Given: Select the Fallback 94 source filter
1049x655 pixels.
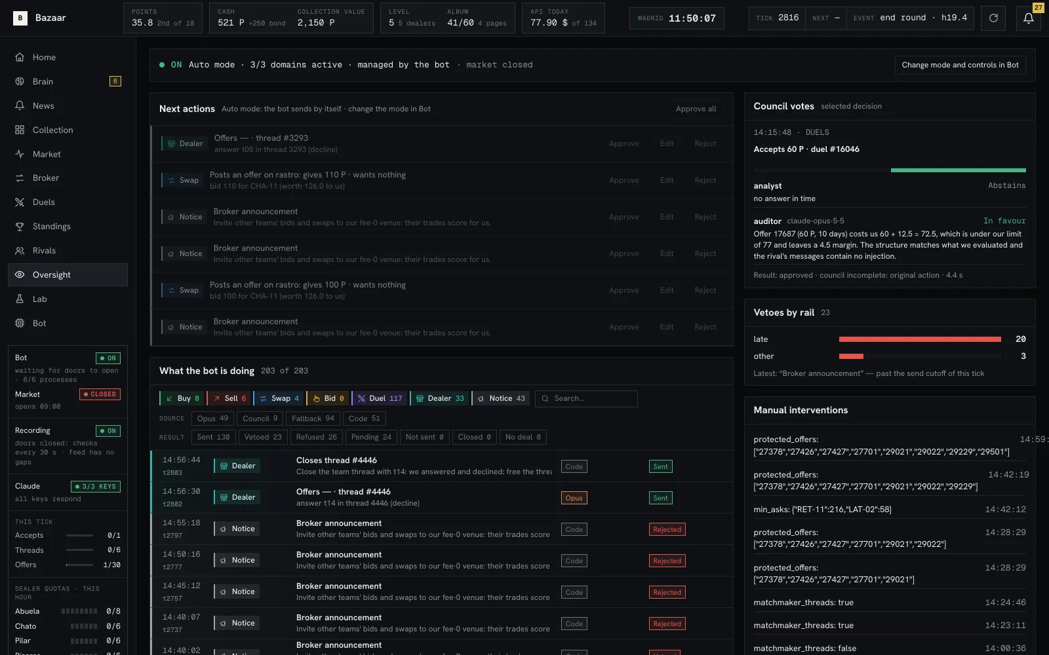Looking at the screenshot, I should point(313,419).
